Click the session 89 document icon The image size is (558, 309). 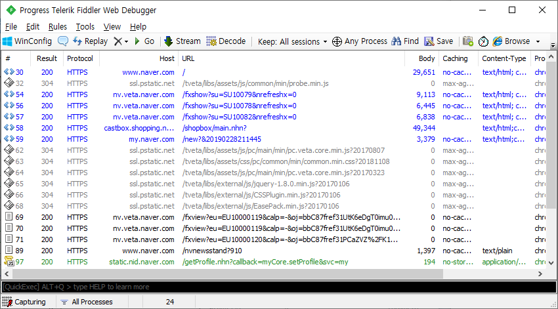point(9,250)
